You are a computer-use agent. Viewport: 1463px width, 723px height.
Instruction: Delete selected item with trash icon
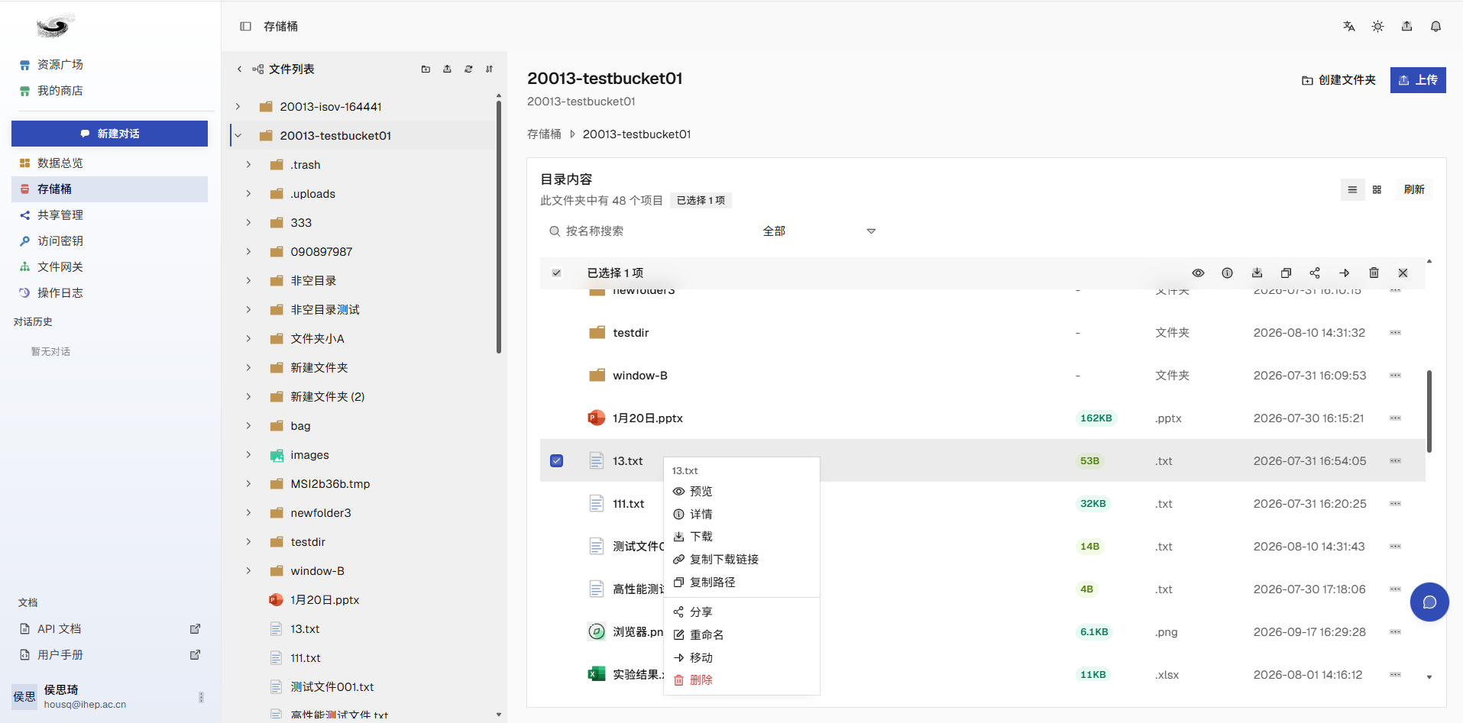1374,273
